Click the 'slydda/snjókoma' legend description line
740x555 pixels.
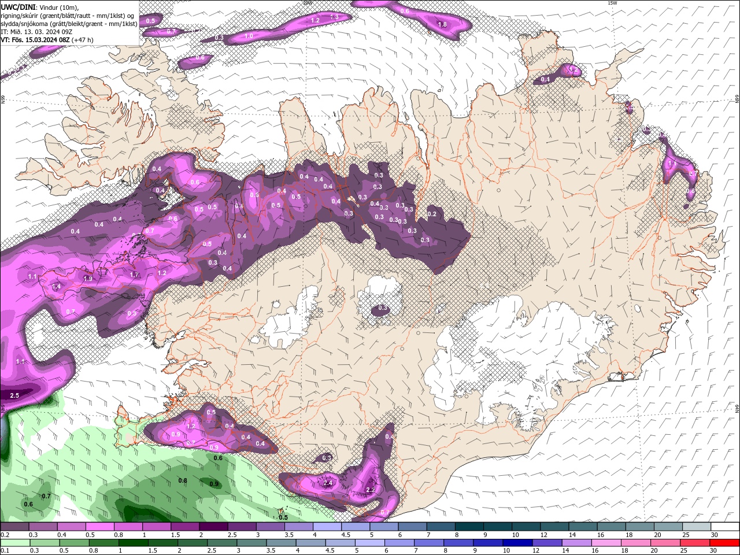(69, 24)
